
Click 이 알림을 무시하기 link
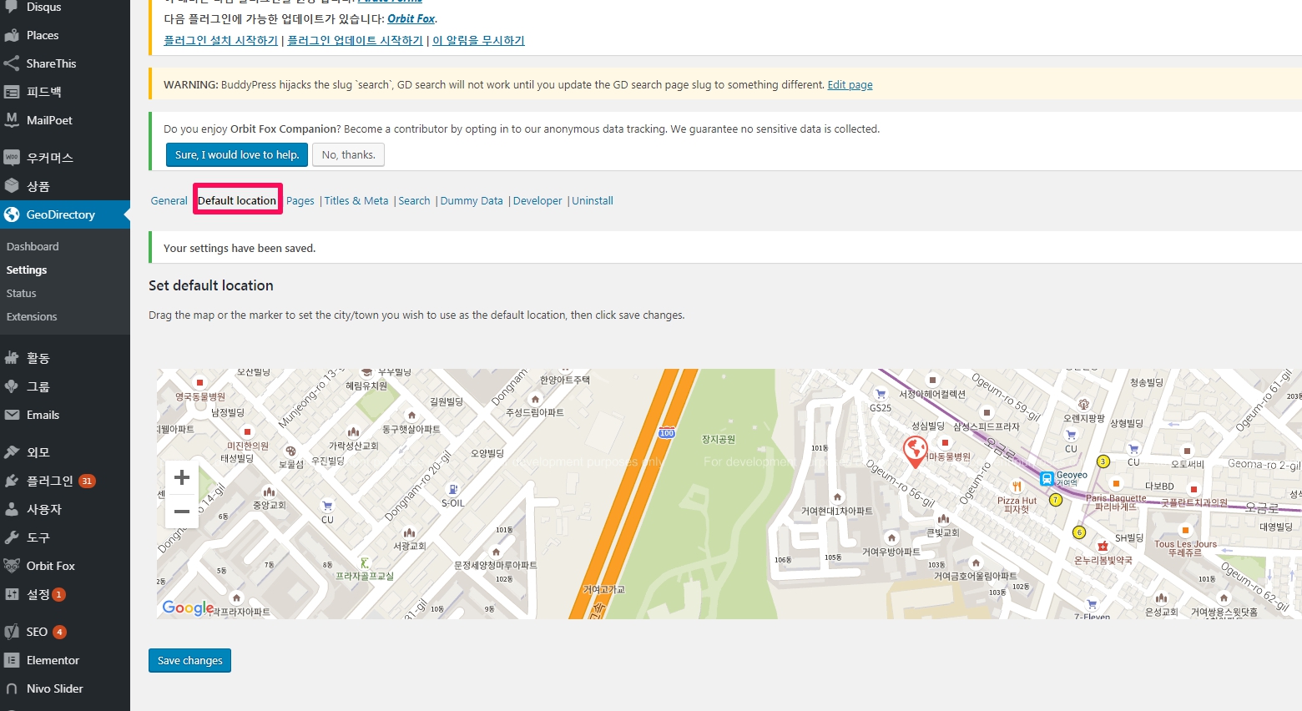[x=478, y=40]
